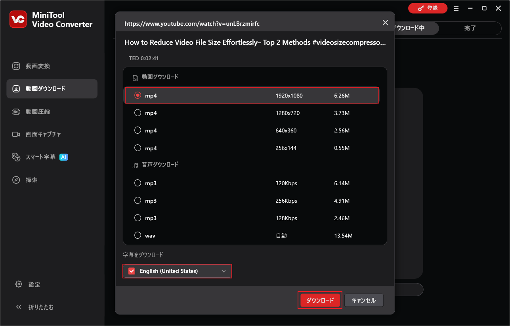Close the download options dialog

coord(385,23)
